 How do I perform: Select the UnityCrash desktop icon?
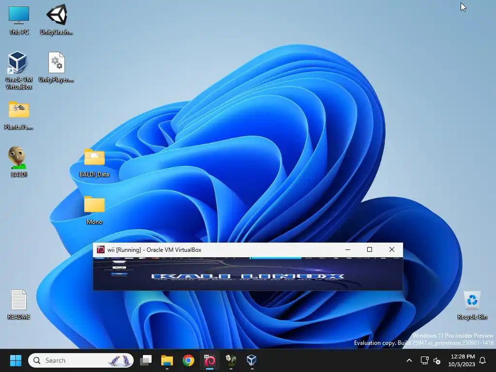[56, 19]
